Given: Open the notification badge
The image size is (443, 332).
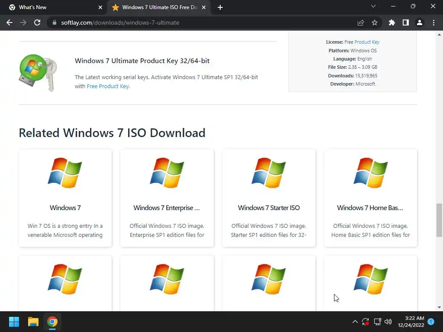Looking at the screenshot, I should 431,322.
